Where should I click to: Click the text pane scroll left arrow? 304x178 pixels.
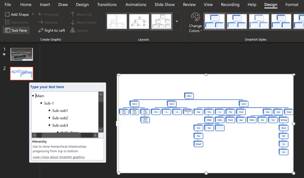(34, 135)
